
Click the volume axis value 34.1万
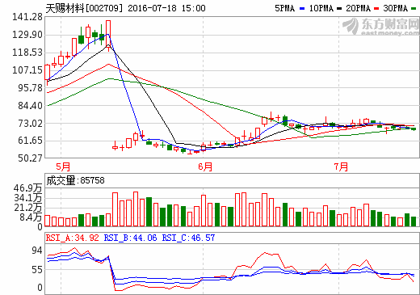[28, 198]
